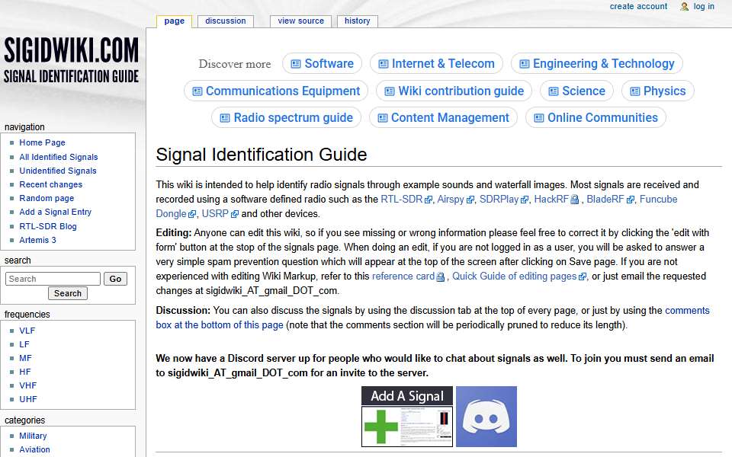
Task: Click lock icon after HackRF link
Action: 575,200
